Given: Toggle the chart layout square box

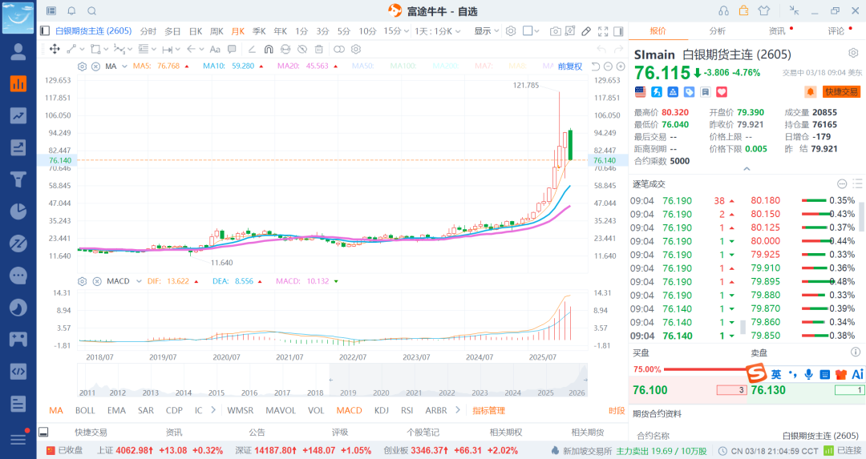Looking at the screenshot, I should 528,31.
